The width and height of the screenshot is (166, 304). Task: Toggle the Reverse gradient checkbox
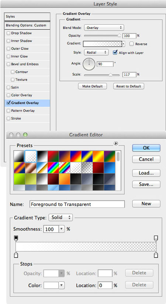[132, 44]
